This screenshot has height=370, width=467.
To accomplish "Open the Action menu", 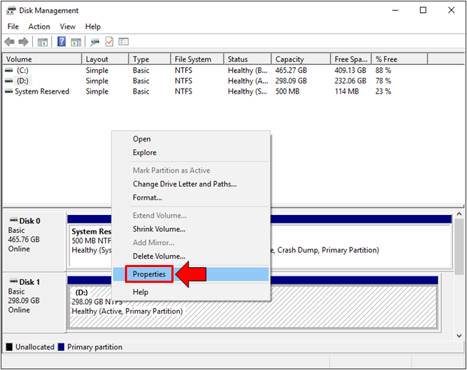I will (39, 27).
